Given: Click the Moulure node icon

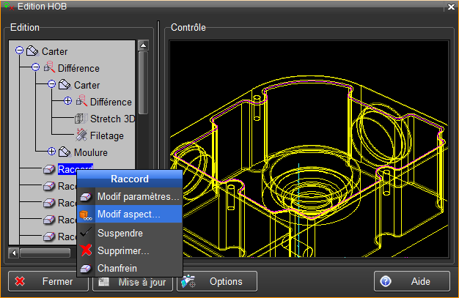Looking at the screenshot, I should pos(65,152).
